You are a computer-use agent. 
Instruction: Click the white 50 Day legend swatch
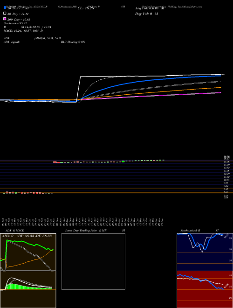[5, 14]
